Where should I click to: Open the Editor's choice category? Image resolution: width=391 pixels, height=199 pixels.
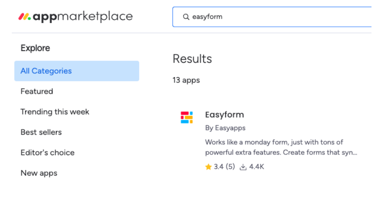coord(47,152)
